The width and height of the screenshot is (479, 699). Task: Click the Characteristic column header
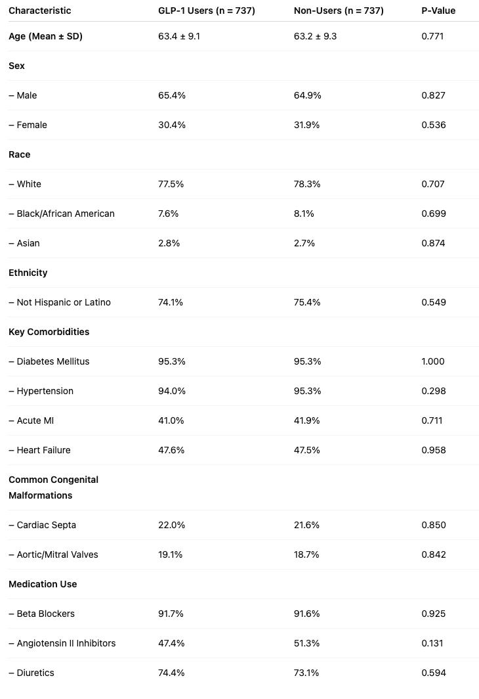pyautogui.click(x=40, y=11)
